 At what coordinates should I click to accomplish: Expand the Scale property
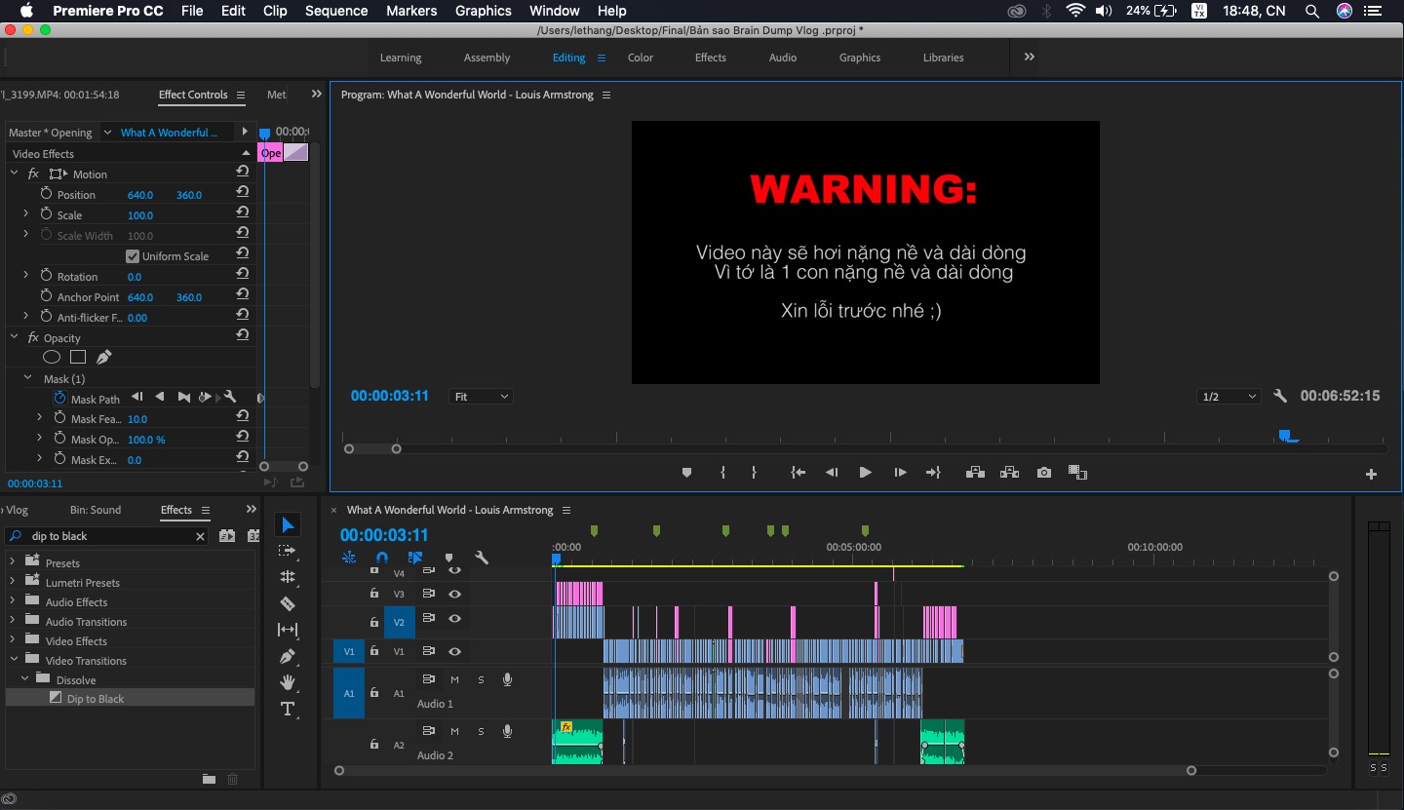(26, 214)
